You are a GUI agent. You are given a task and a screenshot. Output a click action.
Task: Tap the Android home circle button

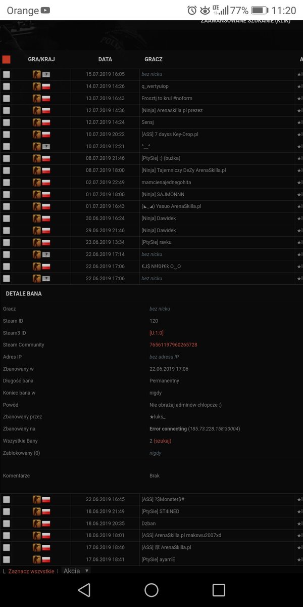151,590
